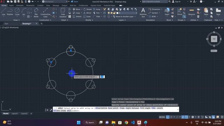Expand the Block panel
Screen dimensions: 224x126
(x=169, y=20)
